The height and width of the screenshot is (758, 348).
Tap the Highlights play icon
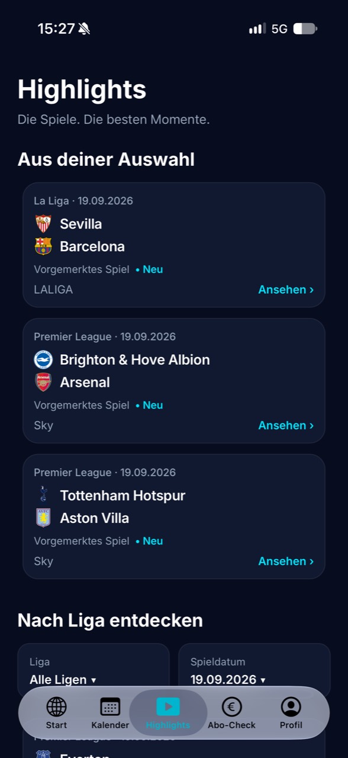click(168, 706)
